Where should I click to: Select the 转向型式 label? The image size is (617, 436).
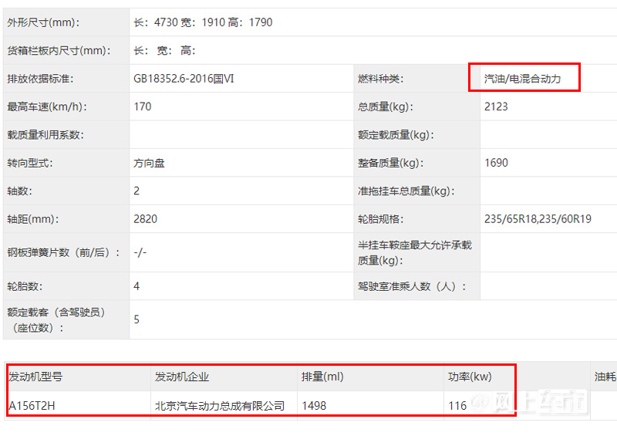coord(30,163)
